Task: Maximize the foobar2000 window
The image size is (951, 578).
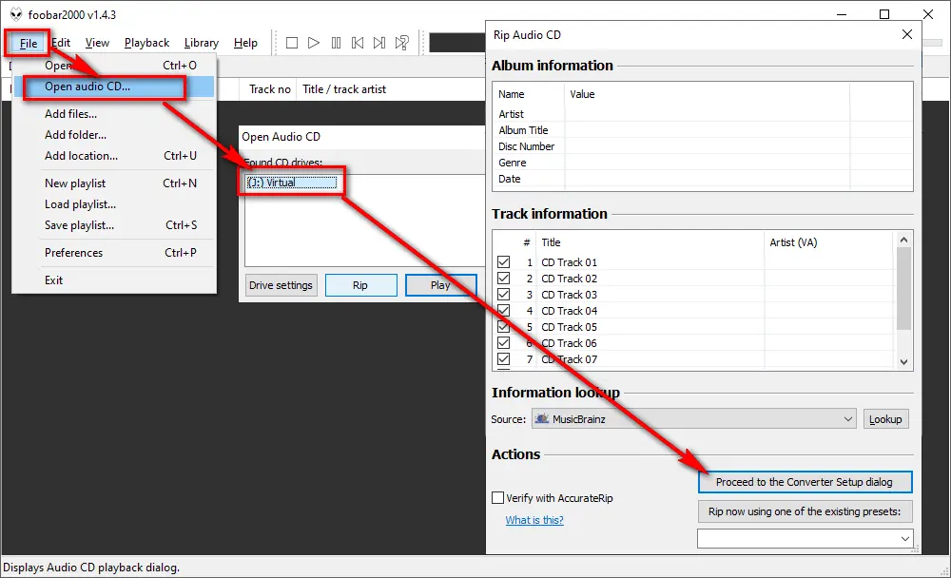Action: pyautogui.click(x=884, y=14)
